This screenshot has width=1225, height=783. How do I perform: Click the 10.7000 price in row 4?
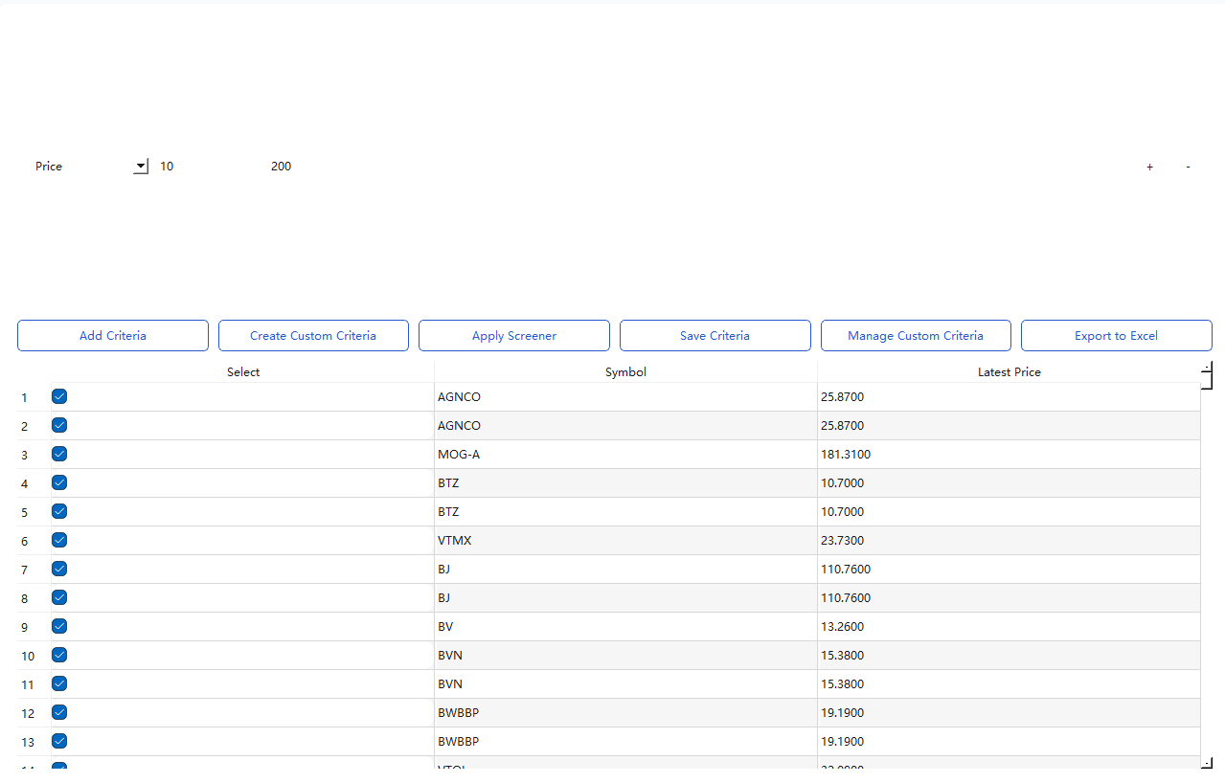pos(1009,483)
